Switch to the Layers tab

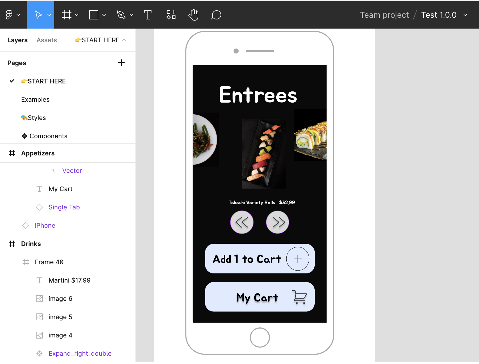click(x=17, y=40)
